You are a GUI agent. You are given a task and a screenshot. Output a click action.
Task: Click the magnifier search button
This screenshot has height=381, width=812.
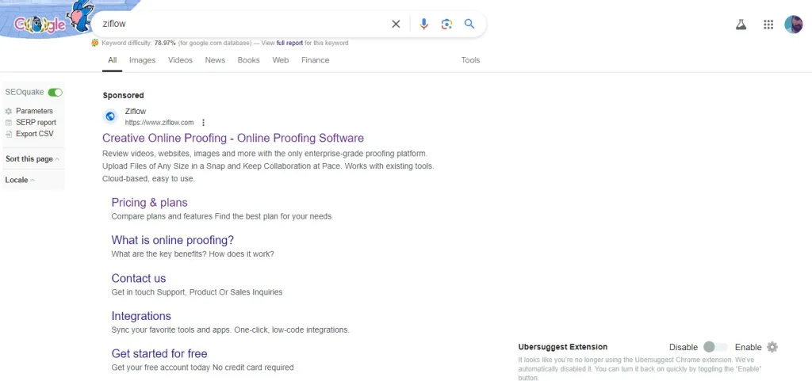click(469, 24)
